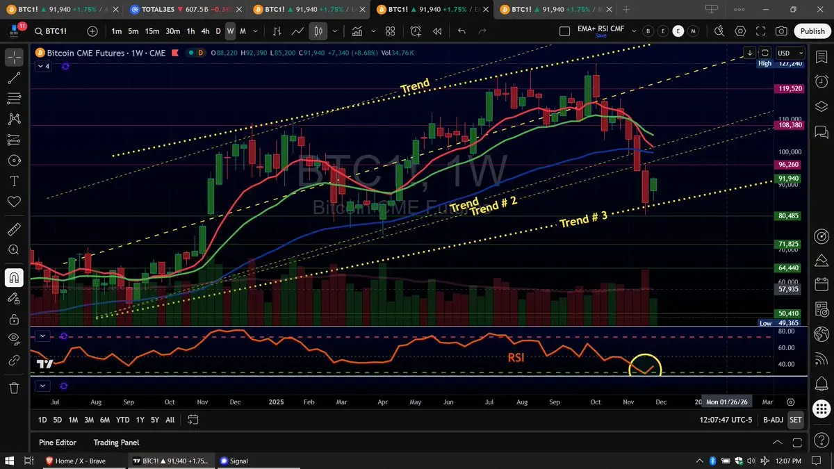Open the object tree layers icon
This screenshot has width=834, height=469.
(x=821, y=106)
